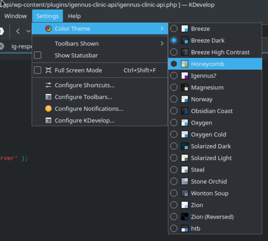Click the back arrow in the toolbar

pyautogui.click(x=18, y=31)
